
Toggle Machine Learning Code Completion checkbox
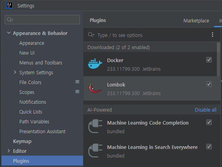click(209, 122)
